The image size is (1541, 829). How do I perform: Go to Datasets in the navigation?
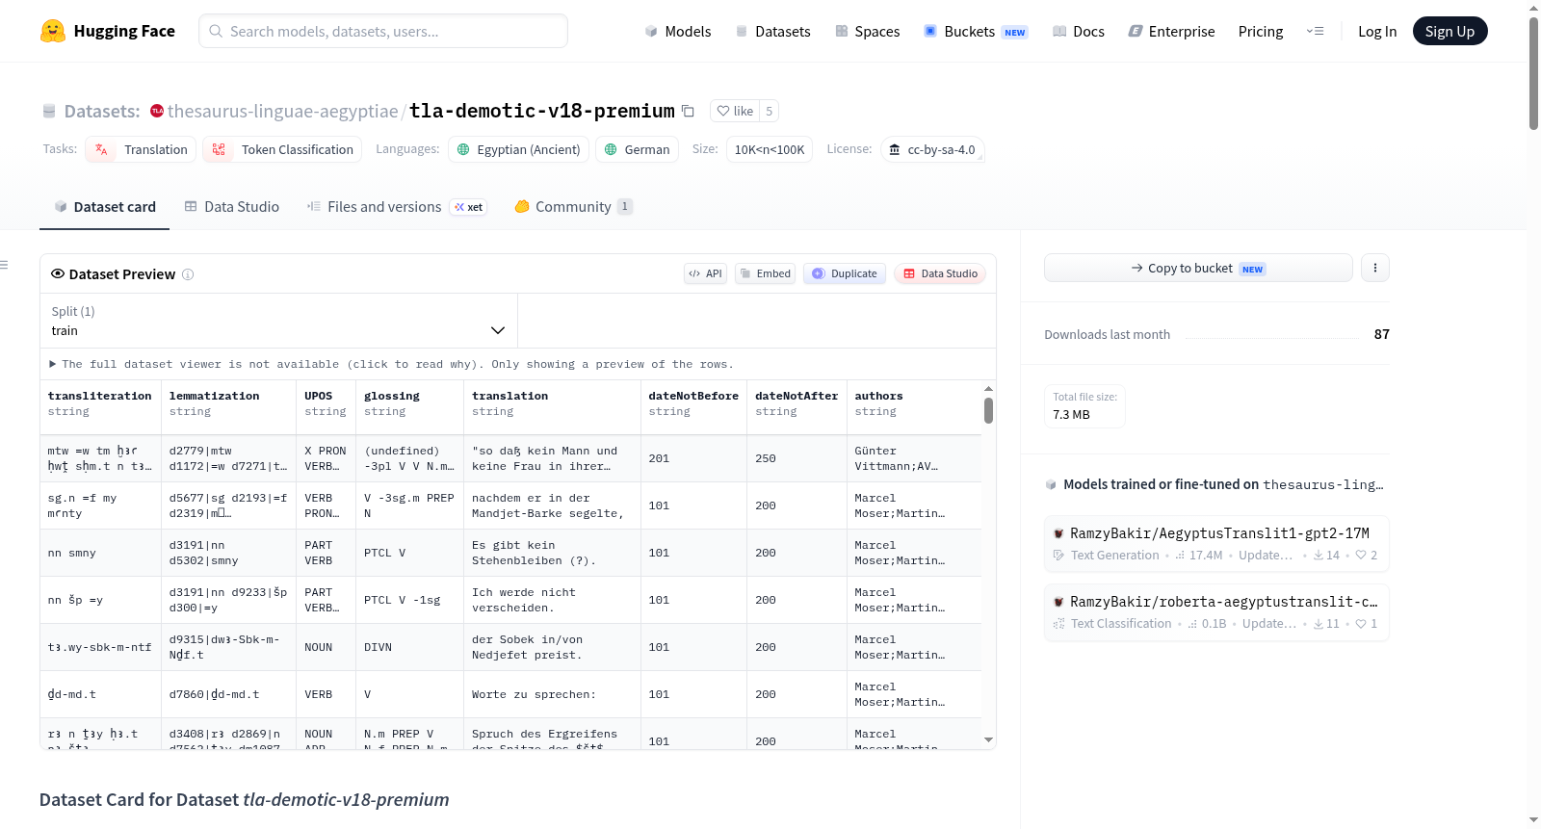(x=772, y=31)
